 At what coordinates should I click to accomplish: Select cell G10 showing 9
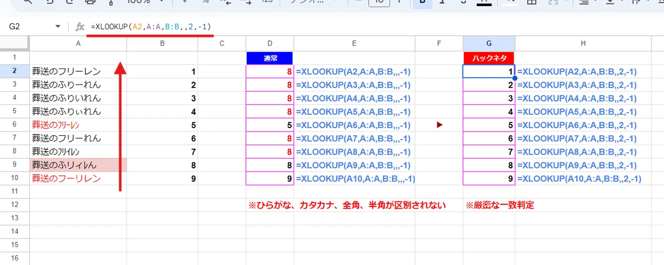(489, 178)
